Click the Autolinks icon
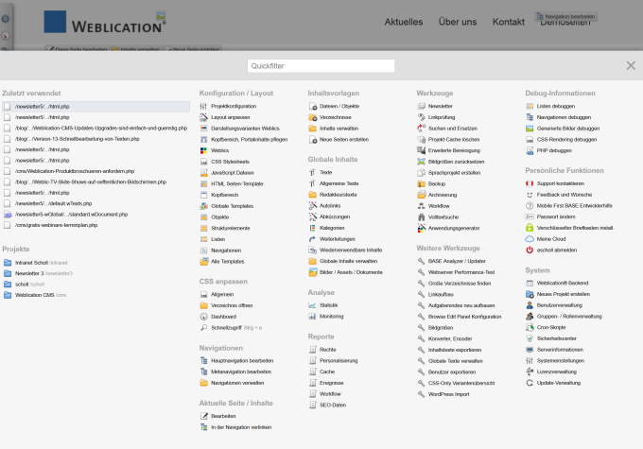Screen dimensions: 643x449 coord(312,205)
